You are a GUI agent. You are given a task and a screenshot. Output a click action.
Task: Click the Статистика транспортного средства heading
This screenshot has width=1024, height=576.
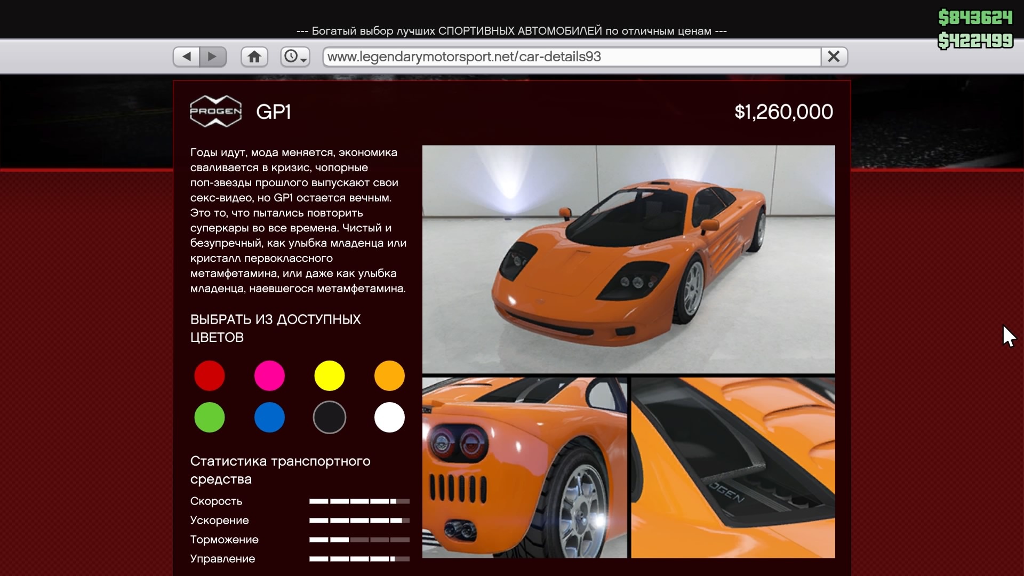280,470
